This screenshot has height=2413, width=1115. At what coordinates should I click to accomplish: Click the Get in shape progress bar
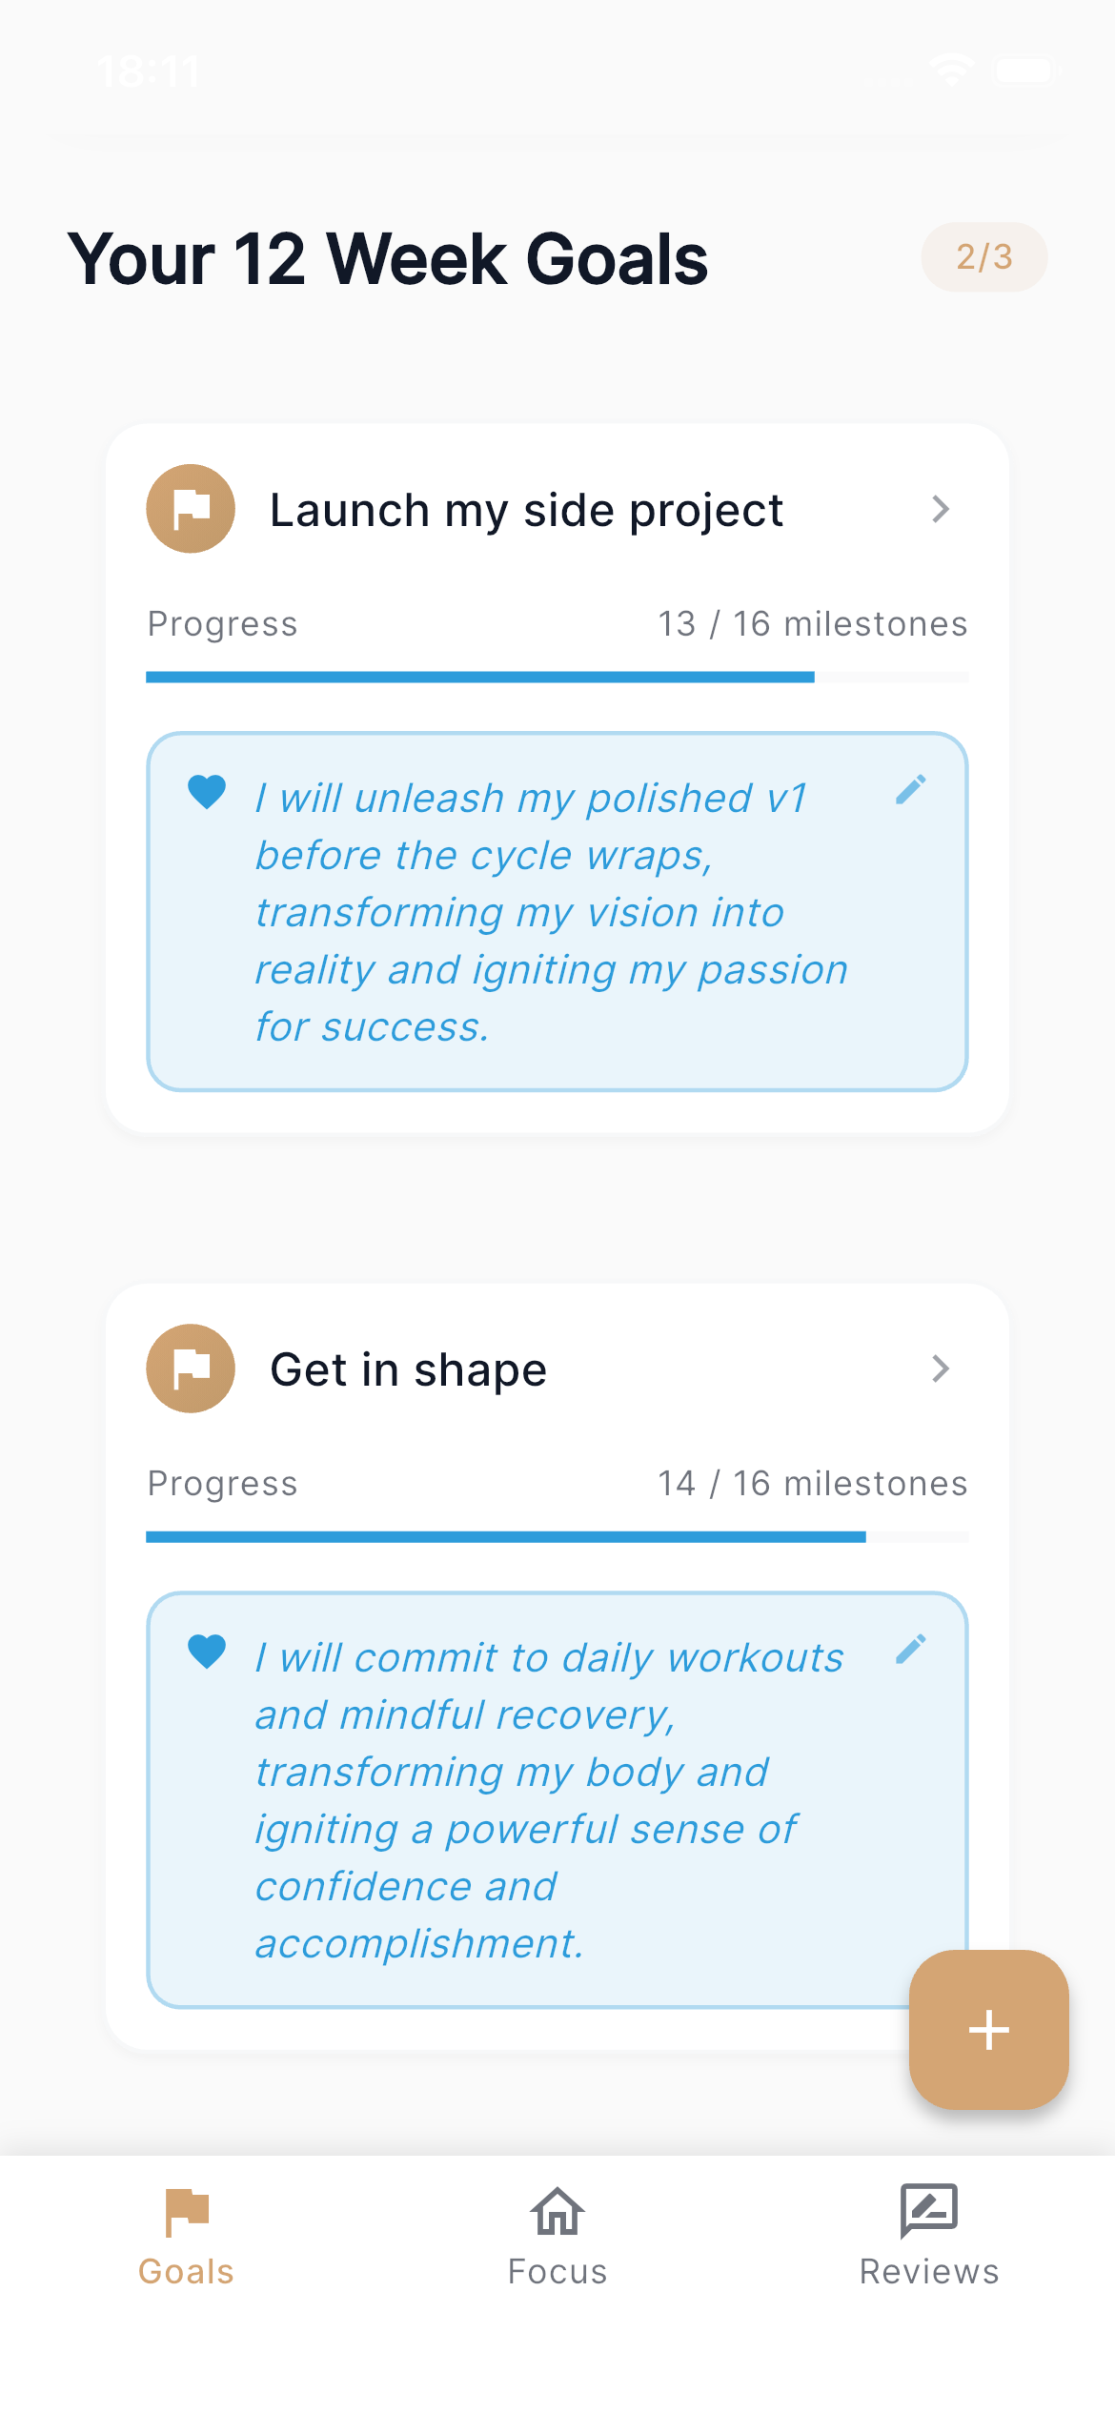[x=557, y=1537]
